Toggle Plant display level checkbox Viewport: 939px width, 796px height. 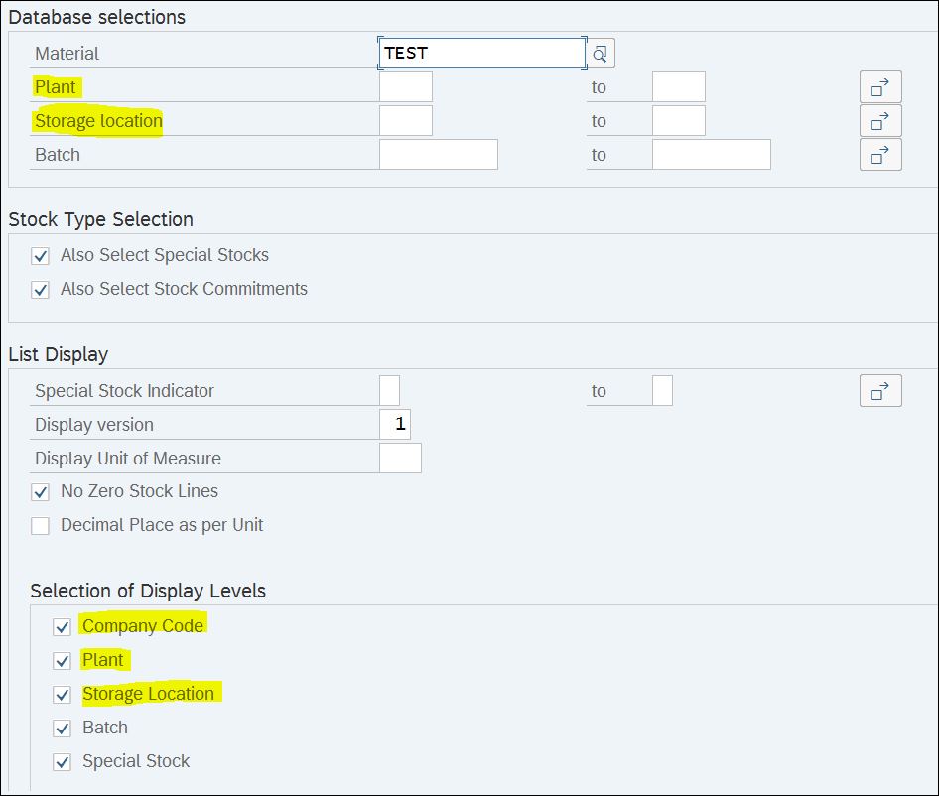click(63, 661)
